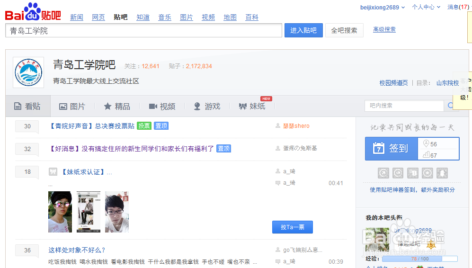
Task: Open the 使用贴吧神器签到 link
Action: [412, 190]
